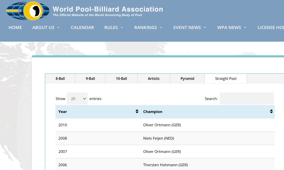
Task: Open the License Holders menu item
Action: (271, 28)
